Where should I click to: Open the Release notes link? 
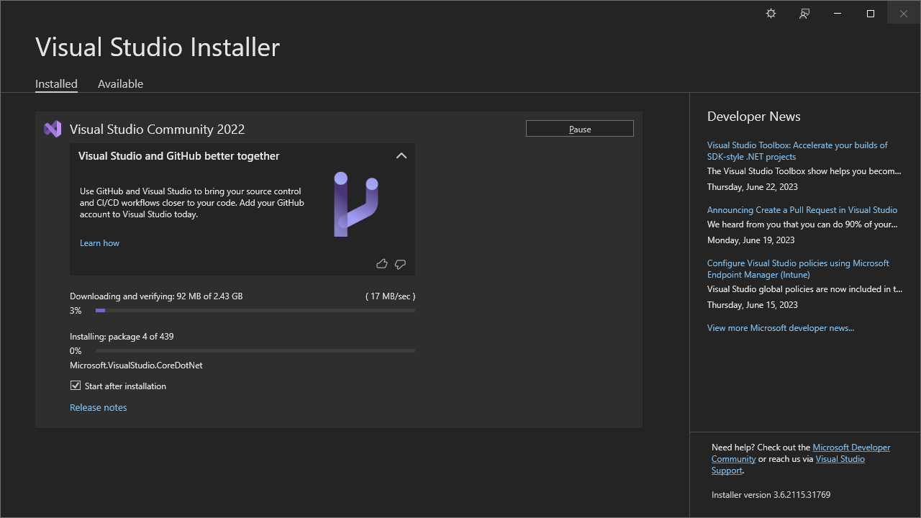pyautogui.click(x=98, y=407)
